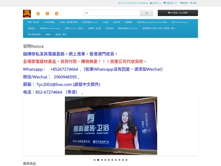This screenshot has width=221, height=166.
Task: Open the 同行業網站收錄 menu item
Action: click(34, 34)
